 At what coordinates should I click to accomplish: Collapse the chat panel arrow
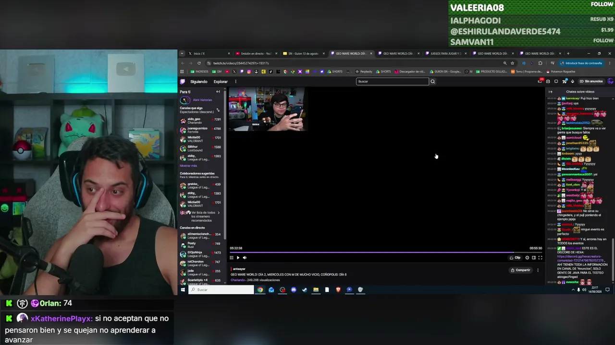click(x=551, y=92)
